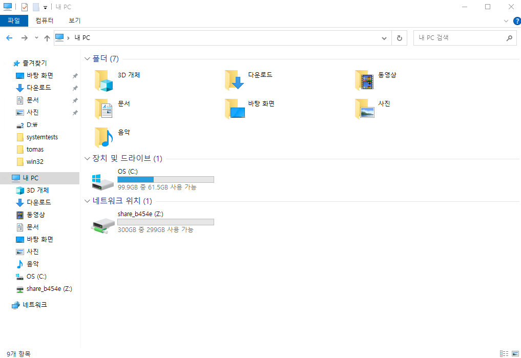Click the pin icon next to 다운로드 in 즐겨찾기
The image size is (521, 358).
click(75, 88)
